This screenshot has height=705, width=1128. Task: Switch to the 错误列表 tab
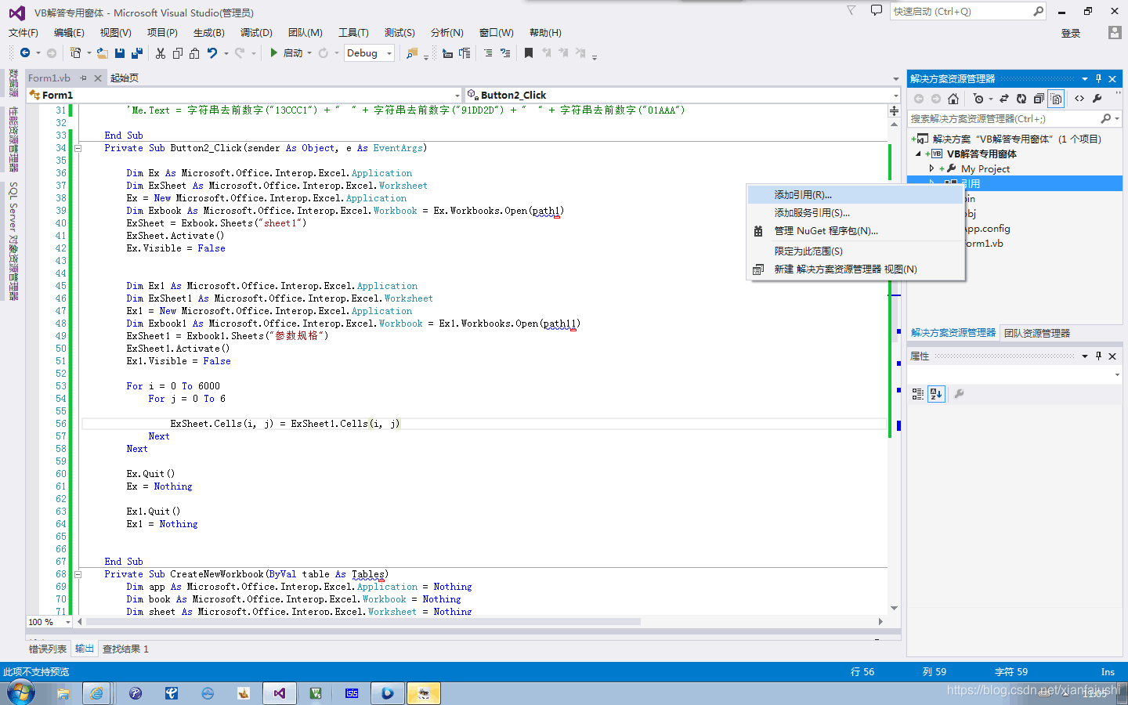(48, 649)
